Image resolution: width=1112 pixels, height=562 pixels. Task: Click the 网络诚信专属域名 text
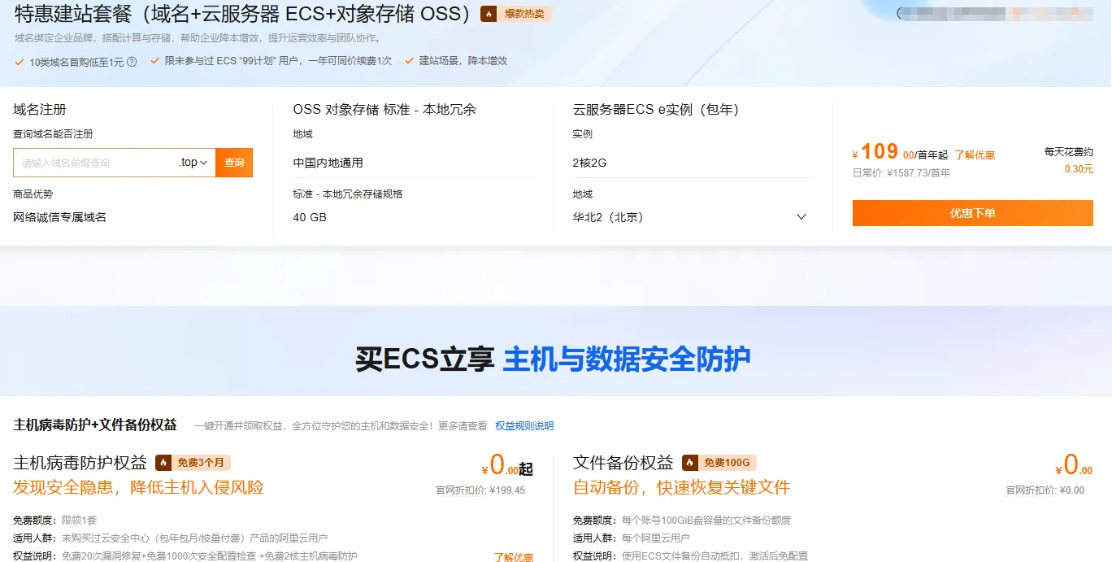60,217
